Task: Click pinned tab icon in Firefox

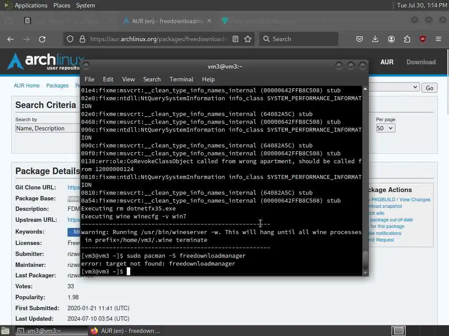Action: click(28, 21)
